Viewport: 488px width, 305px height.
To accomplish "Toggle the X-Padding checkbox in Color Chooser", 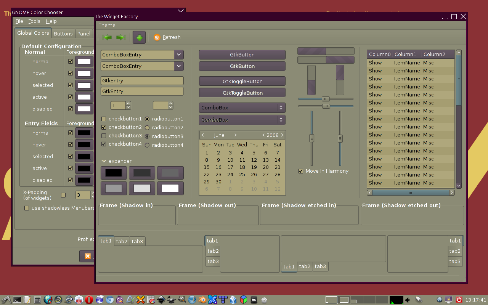I will click(63, 195).
